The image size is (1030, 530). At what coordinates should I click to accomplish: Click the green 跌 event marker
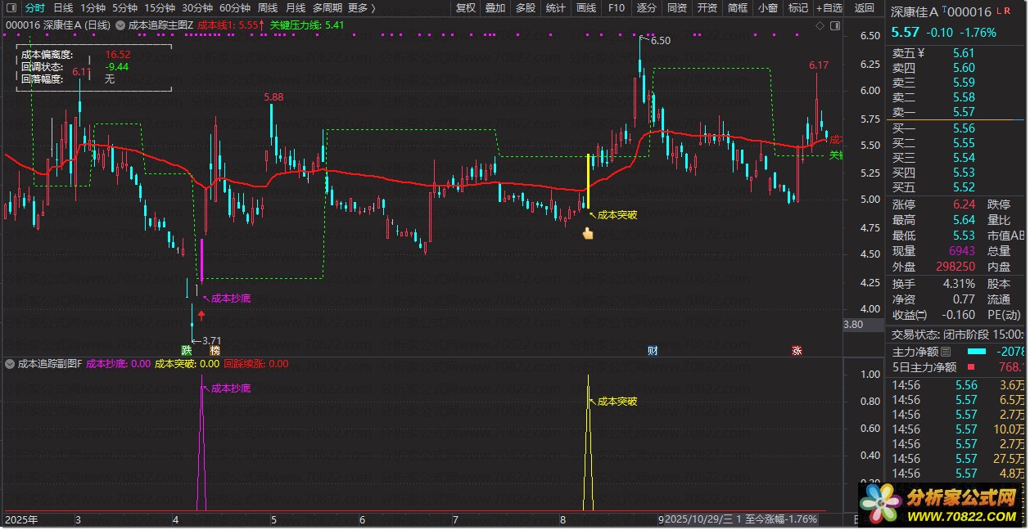(187, 350)
